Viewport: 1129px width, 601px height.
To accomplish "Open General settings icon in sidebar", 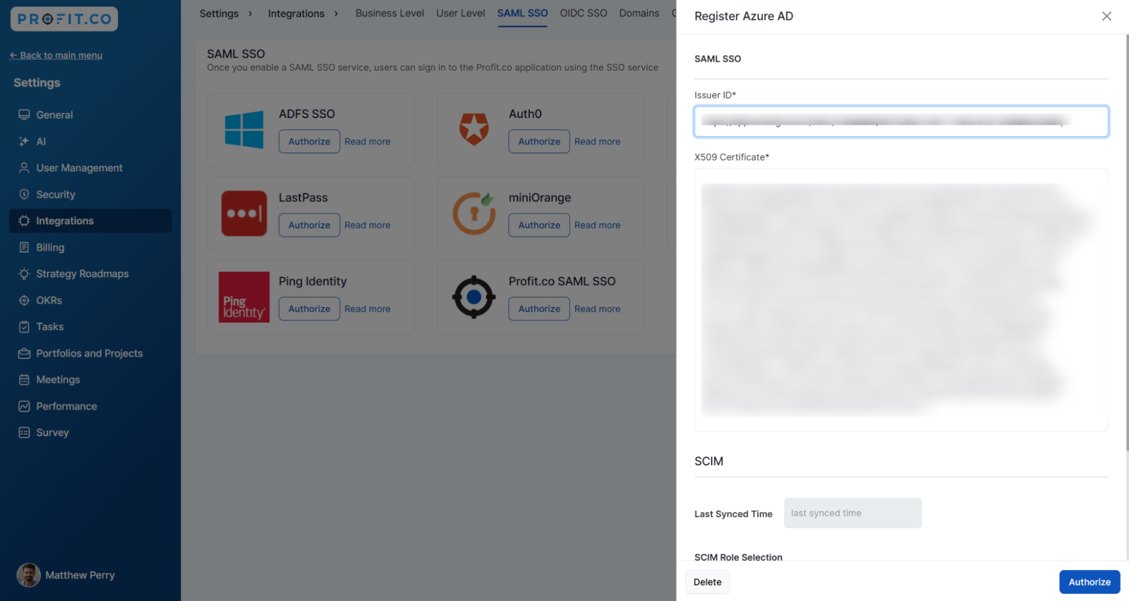I will [24, 115].
